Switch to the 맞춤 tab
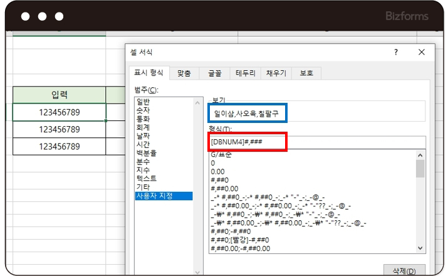The height and width of the screenshot is (276, 448). pyautogui.click(x=184, y=73)
